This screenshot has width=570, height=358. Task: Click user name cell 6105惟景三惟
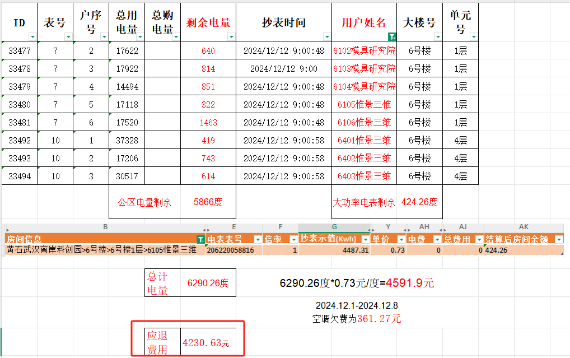pyautogui.click(x=364, y=104)
